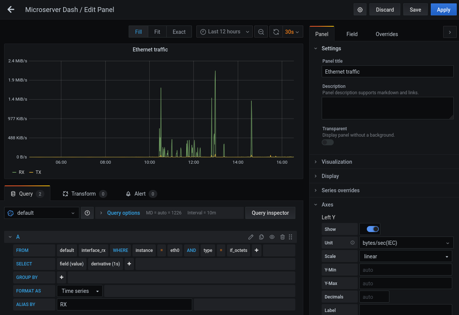Open the Query inspector
This screenshot has width=459, height=315.
pos(270,213)
